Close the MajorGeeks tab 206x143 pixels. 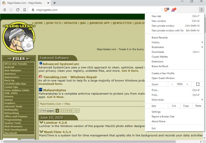[48, 3]
